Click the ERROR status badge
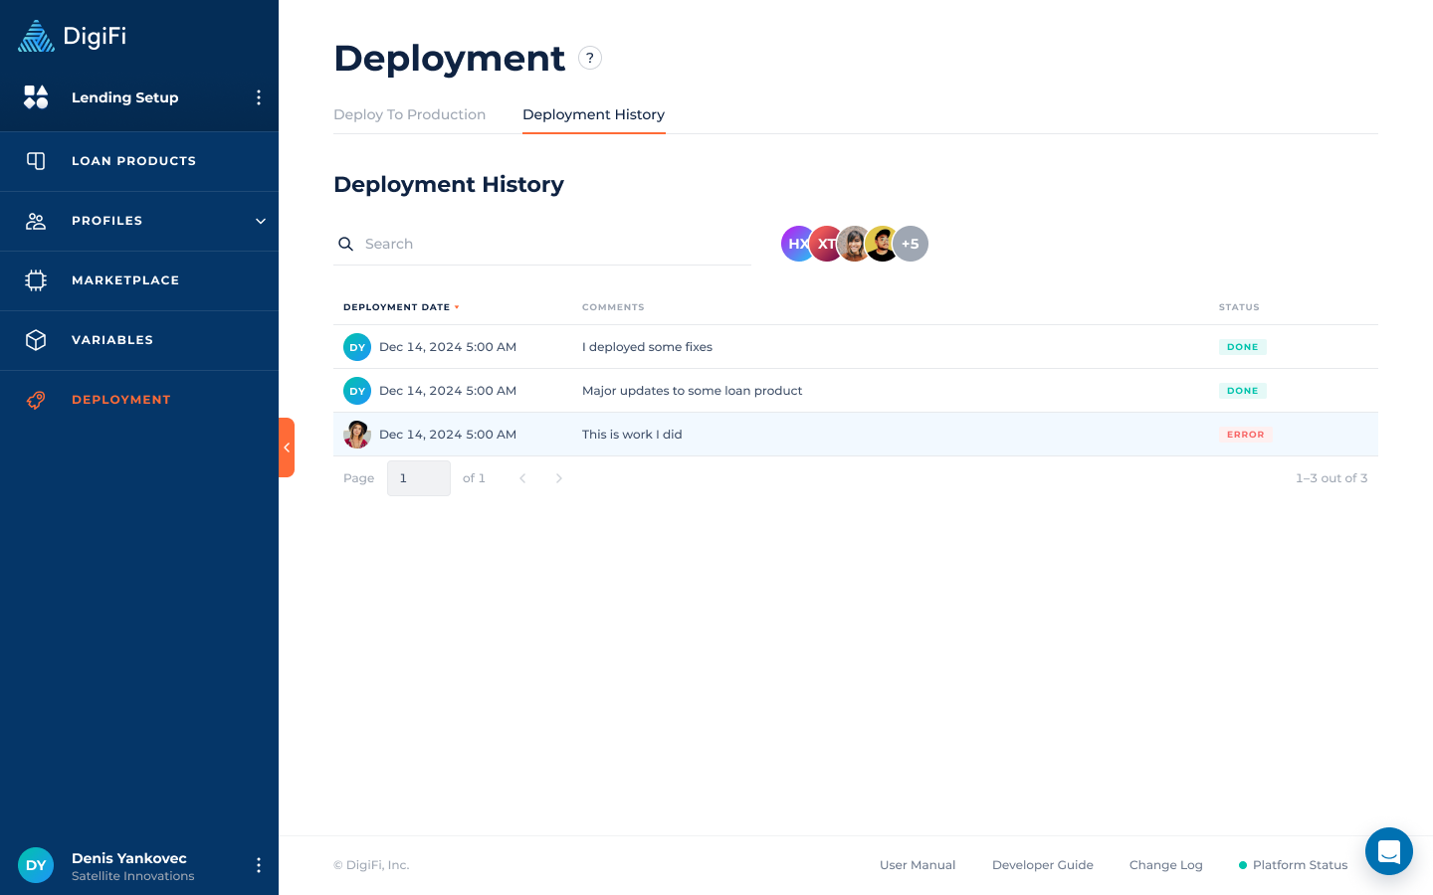 pyautogui.click(x=1246, y=435)
